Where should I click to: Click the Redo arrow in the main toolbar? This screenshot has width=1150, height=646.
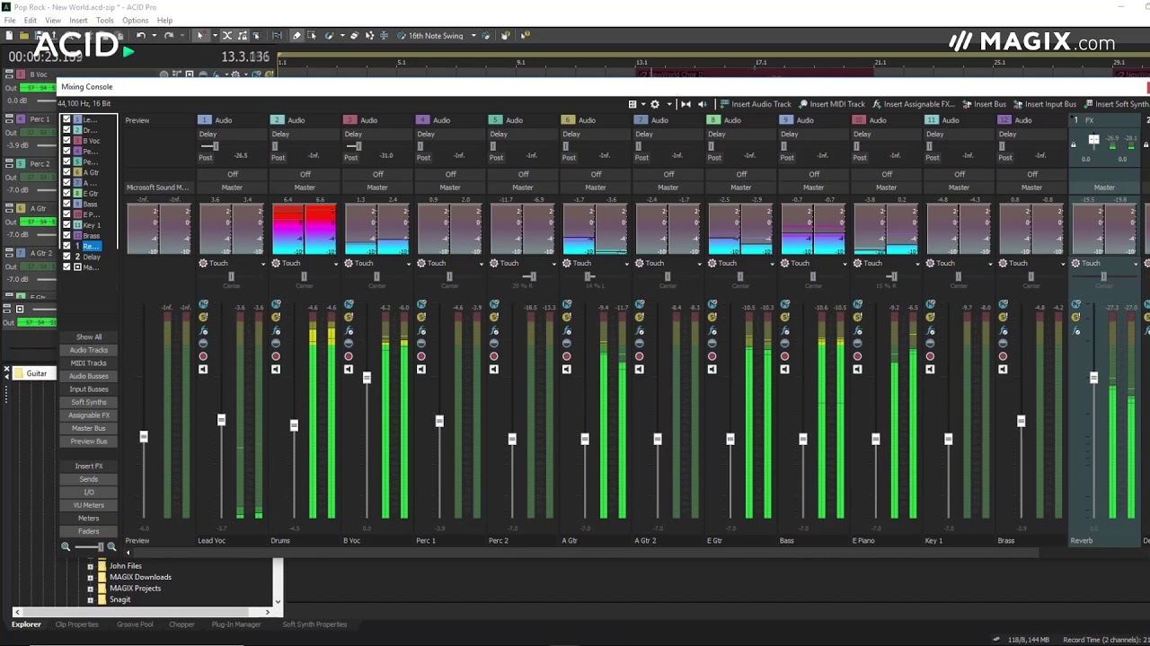(168, 36)
